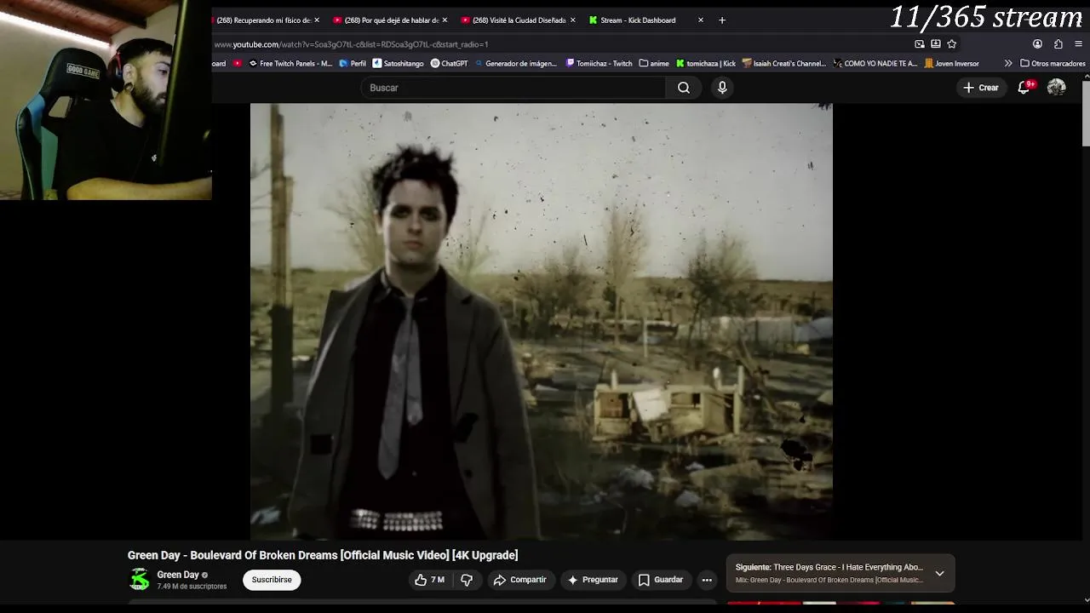Open the Perfil bookmark

tap(353, 63)
